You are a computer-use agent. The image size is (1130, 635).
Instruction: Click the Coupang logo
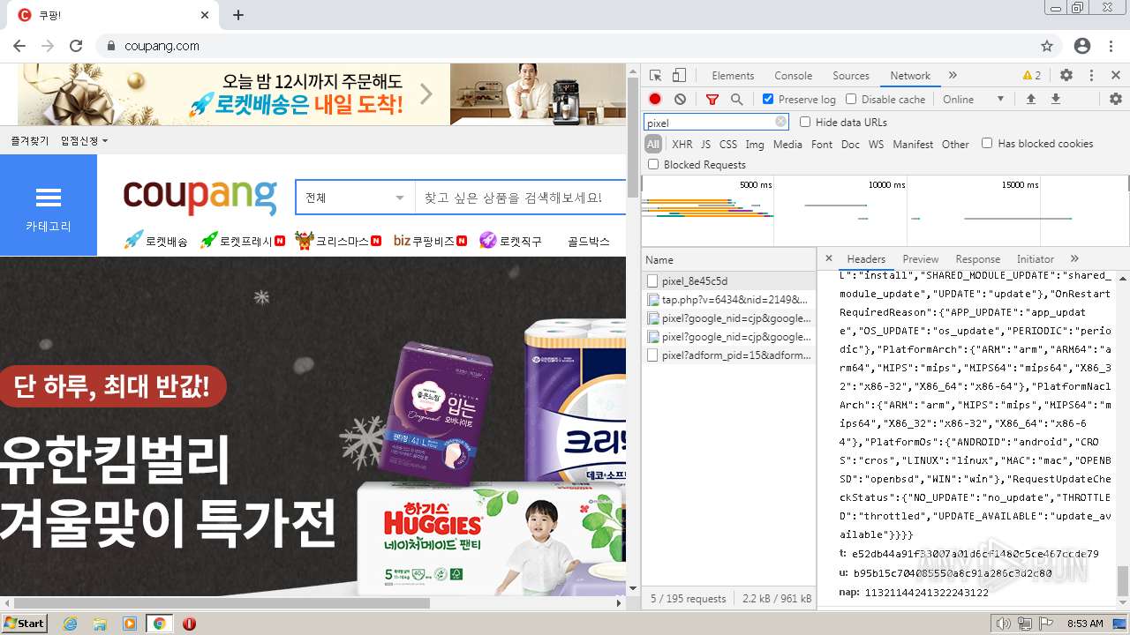pos(200,197)
